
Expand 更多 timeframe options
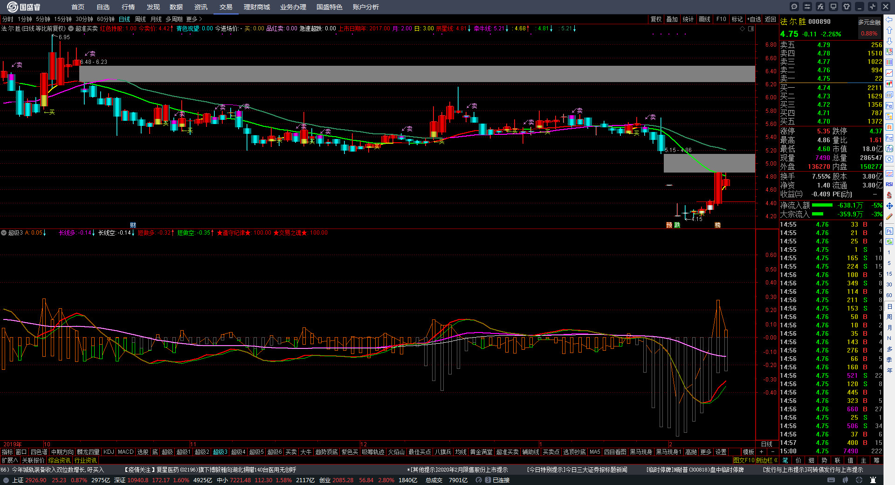pos(194,19)
